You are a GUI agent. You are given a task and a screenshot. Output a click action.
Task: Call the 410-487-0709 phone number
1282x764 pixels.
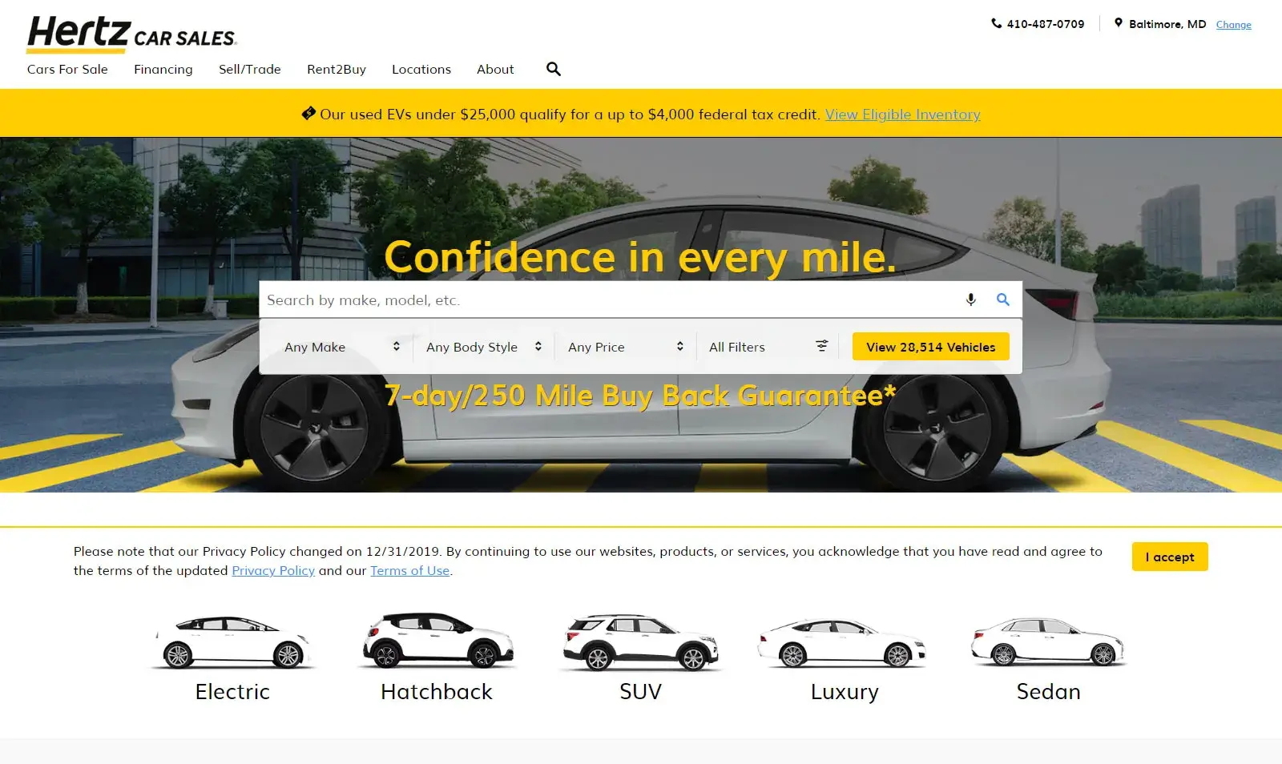coord(1046,24)
